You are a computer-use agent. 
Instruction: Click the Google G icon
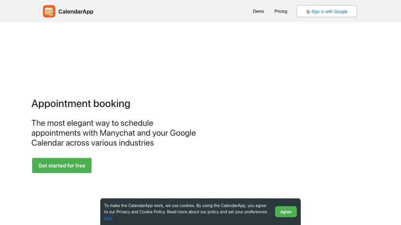pyautogui.click(x=308, y=12)
